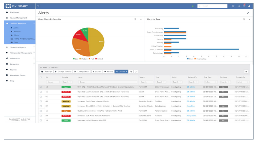
Task: Click the FortiSOAR logo
Action: [x=17, y=6]
